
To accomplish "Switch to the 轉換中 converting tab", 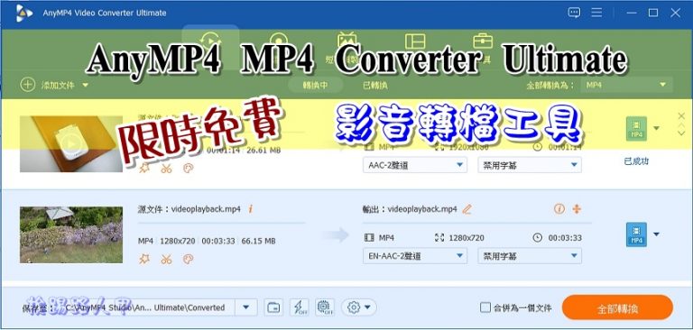I will point(315,86).
